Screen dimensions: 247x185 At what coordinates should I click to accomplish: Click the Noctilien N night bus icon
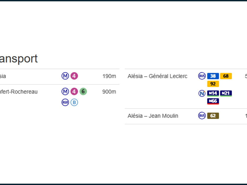coord(202,93)
